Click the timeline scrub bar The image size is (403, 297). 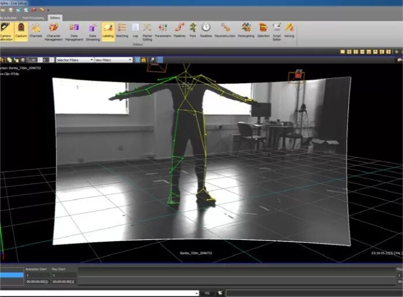click(x=236, y=276)
